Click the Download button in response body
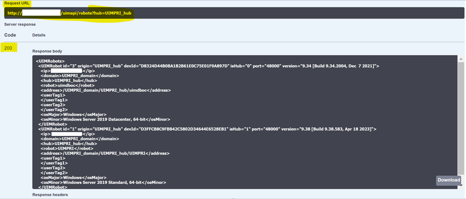The image size is (466, 199). 448,180
